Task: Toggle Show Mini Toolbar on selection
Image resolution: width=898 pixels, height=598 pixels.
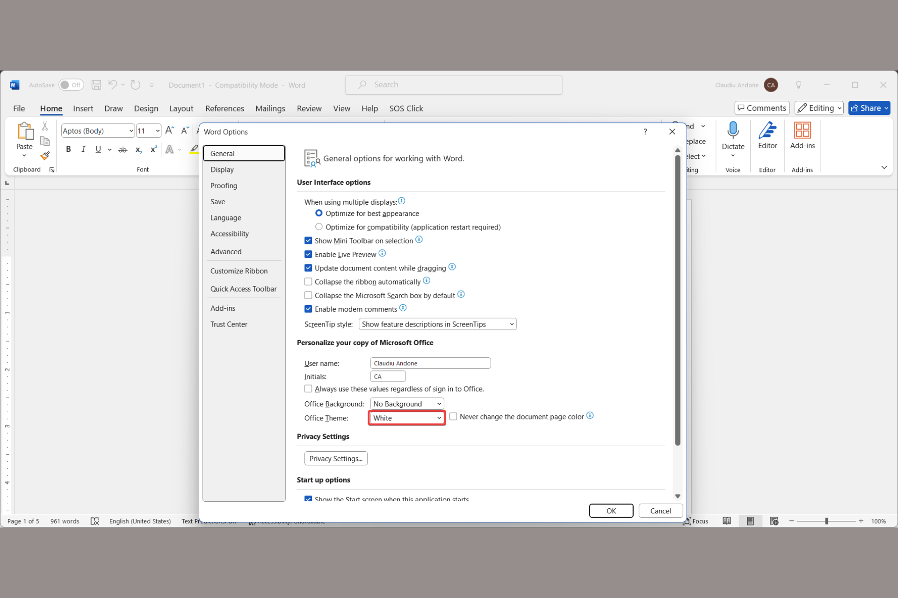Action: [x=308, y=240]
